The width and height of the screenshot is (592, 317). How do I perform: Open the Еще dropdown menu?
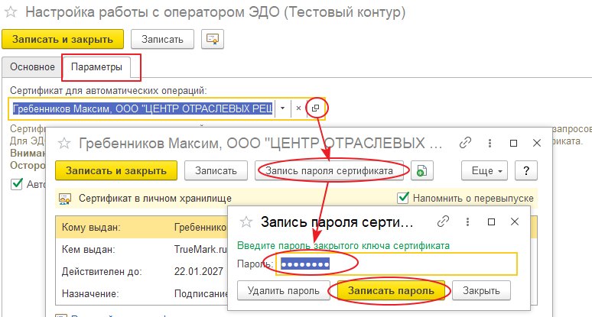point(484,171)
